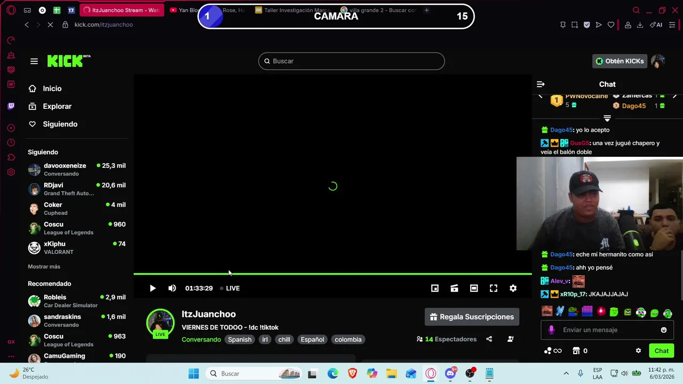Toggle theater mode in player
This screenshot has width=683, height=384.
point(474,288)
